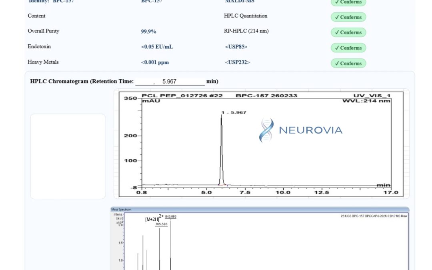Screen dimensions: 432x270
Task: Click the chromatogram peak label "1 - 5.967"
Action: (234, 112)
